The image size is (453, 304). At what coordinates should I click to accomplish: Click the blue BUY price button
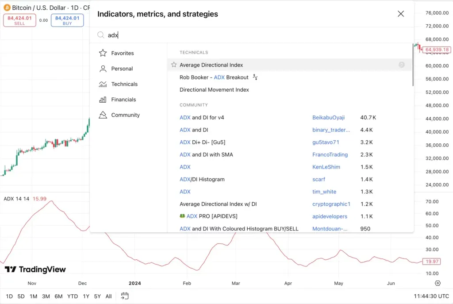[67, 20]
